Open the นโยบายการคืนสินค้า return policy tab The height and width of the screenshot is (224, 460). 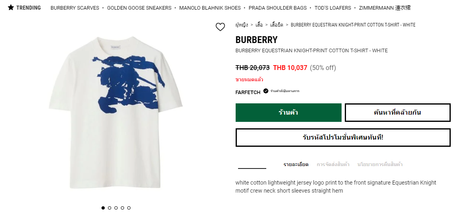click(x=380, y=164)
